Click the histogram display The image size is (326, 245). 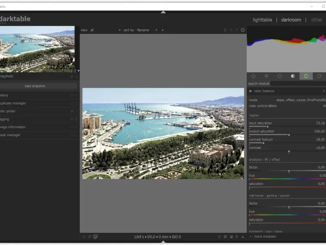tap(286, 49)
